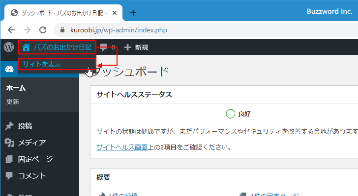Click the browser back arrow
Image resolution: width=358 pixels, height=196 pixels.
[11, 30]
